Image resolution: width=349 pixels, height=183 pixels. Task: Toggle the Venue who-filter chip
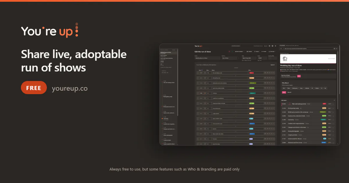click(301, 88)
